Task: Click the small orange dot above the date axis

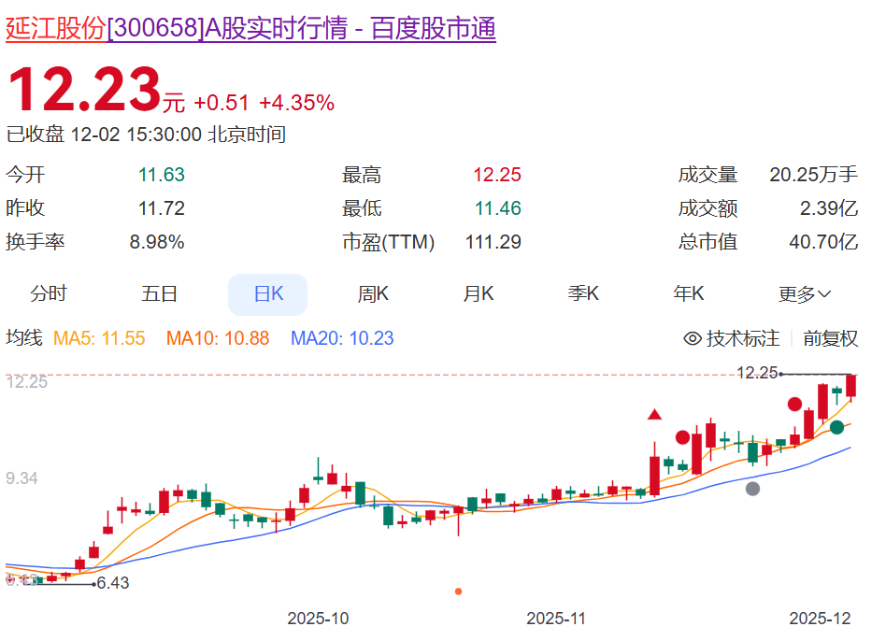Action: pos(458,591)
